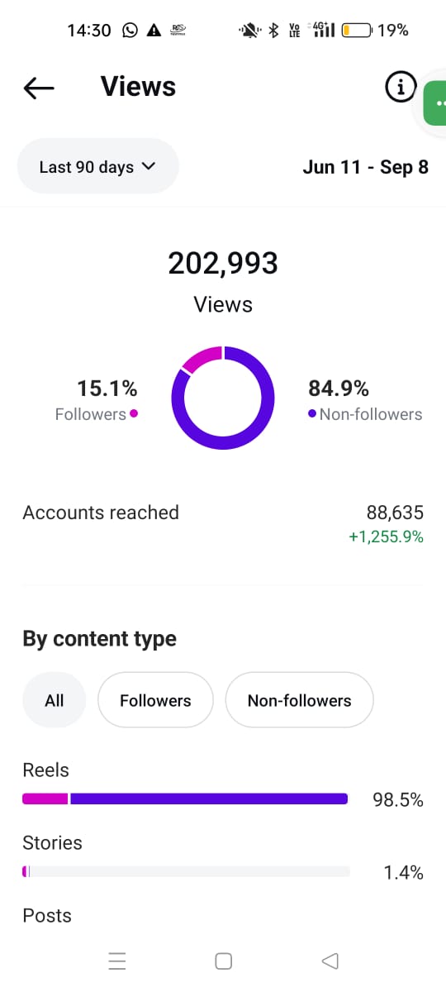
Task: Open the Accounts reached row
Action: click(x=223, y=524)
